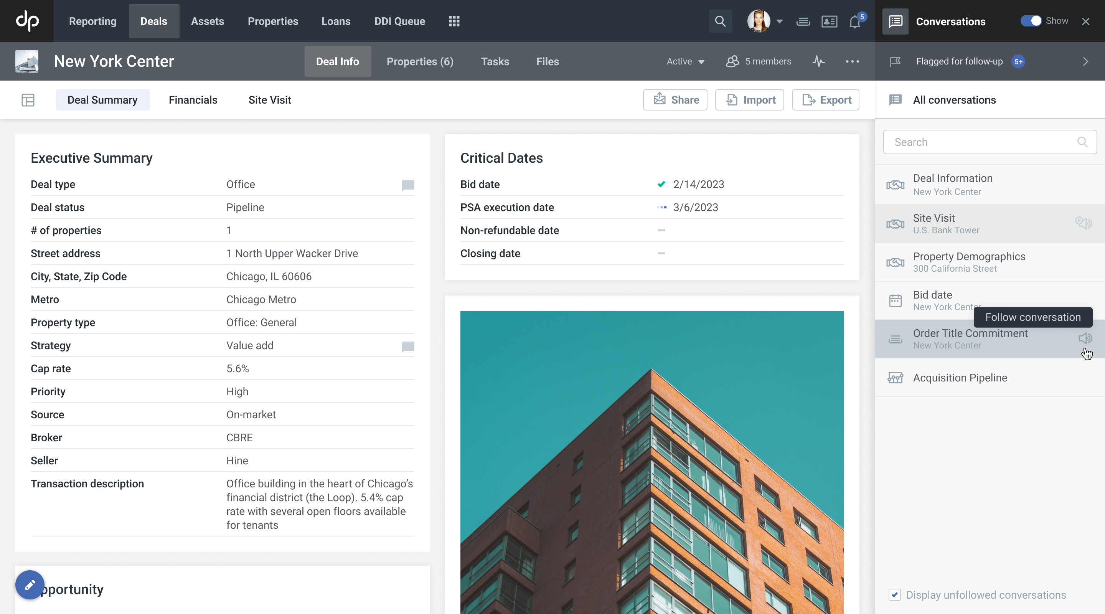Click the comment icon on Deal type row
Image resolution: width=1105 pixels, height=614 pixels.
(407, 185)
